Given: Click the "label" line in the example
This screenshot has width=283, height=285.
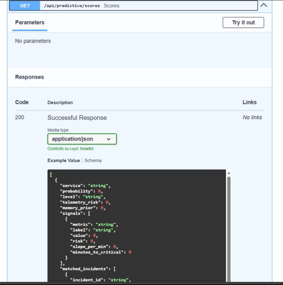Looking at the screenshot, I should (93, 230).
